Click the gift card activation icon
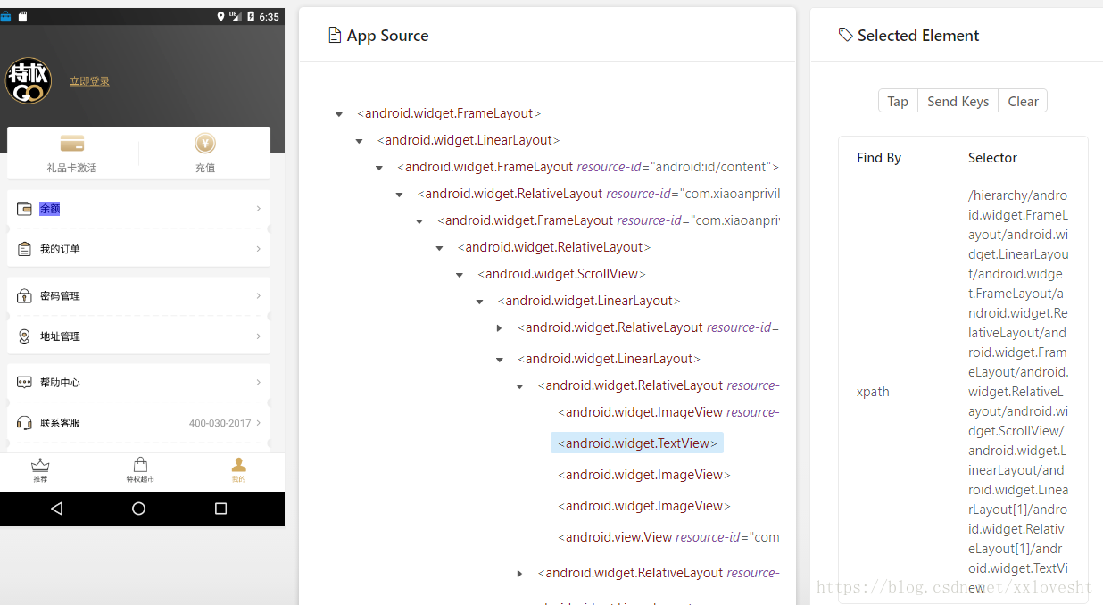 72,144
